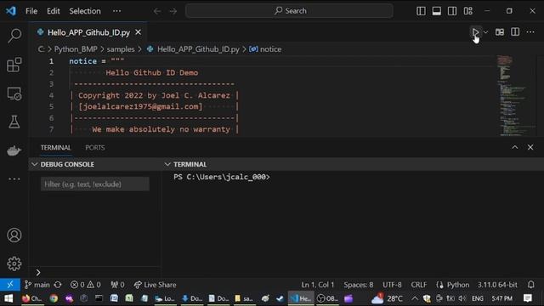Screen dimensions: 544x306
Task: Switch to the PORTS panel tab
Action: [x=95, y=147]
